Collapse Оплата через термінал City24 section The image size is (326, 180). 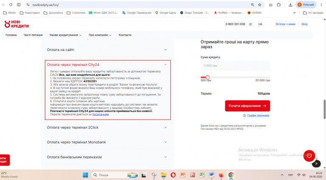click(x=107, y=65)
